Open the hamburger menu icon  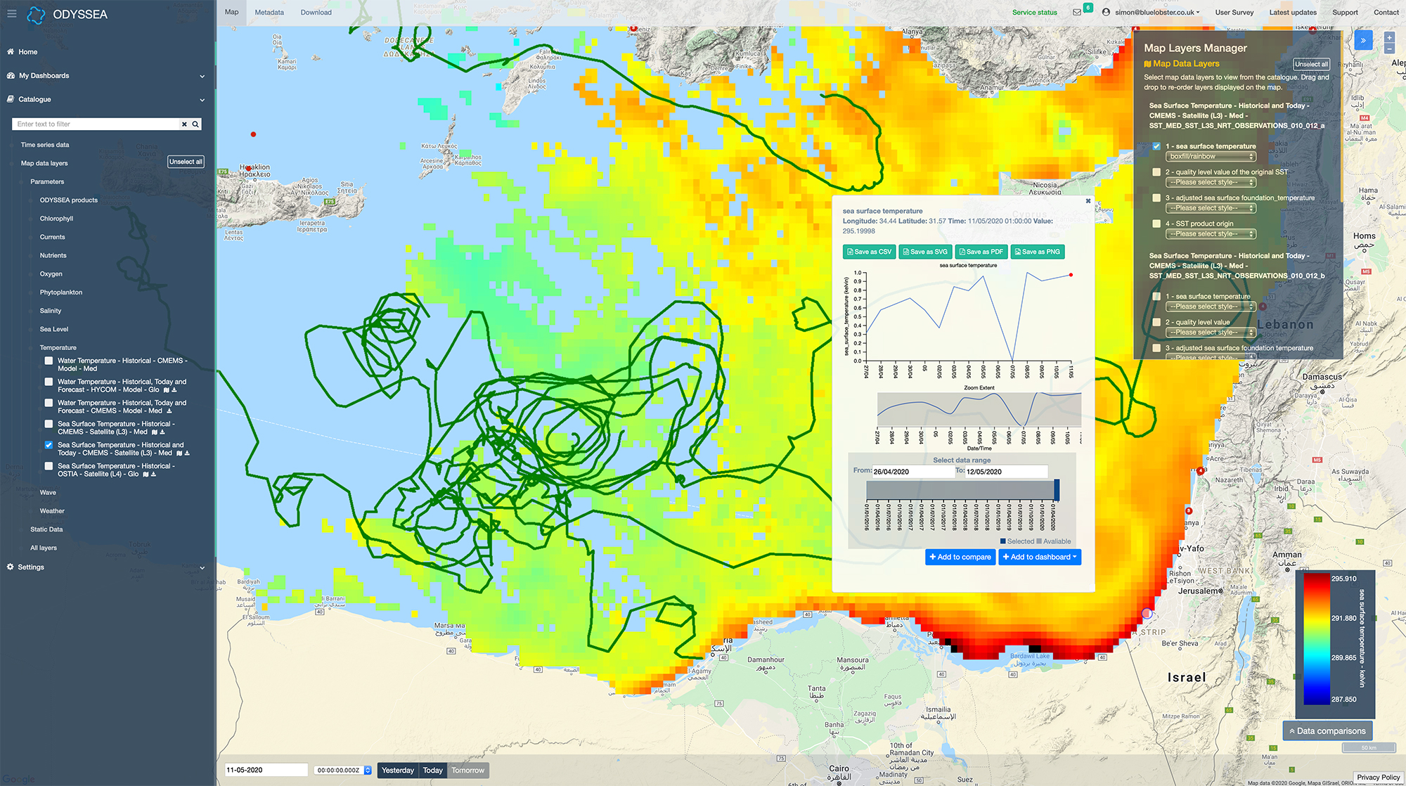click(11, 13)
